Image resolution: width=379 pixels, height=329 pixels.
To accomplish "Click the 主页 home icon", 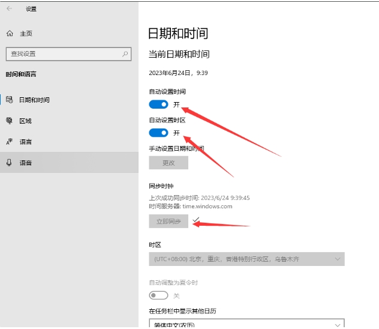I will tap(10, 34).
